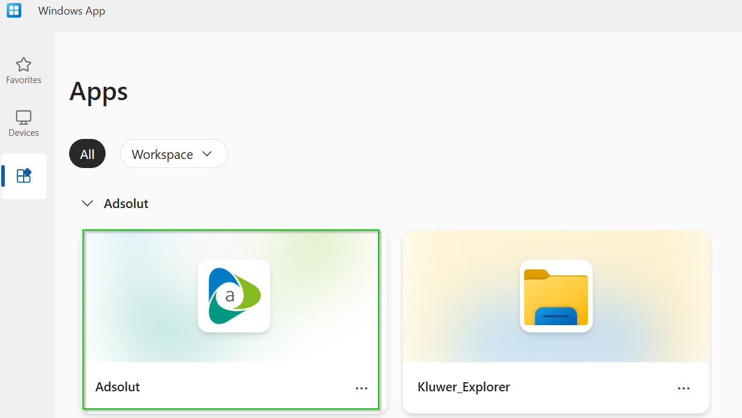Open Favorites via the star icon

click(24, 64)
